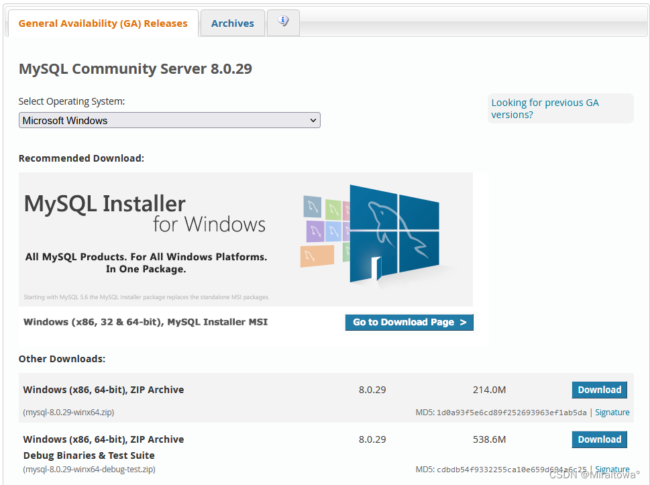
Task: Open the General Availability (GA) Releases tab
Action: pyautogui.click(x=103, y=23)
